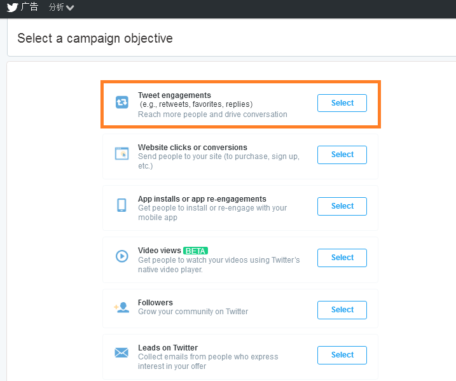Click the Website clicks browser icon
This screenshot has width=456, height=381.
[x=122, y=153]
